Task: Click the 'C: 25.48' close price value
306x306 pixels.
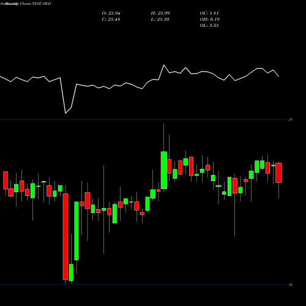Action: pyautogui.click(x=111, y=20)
